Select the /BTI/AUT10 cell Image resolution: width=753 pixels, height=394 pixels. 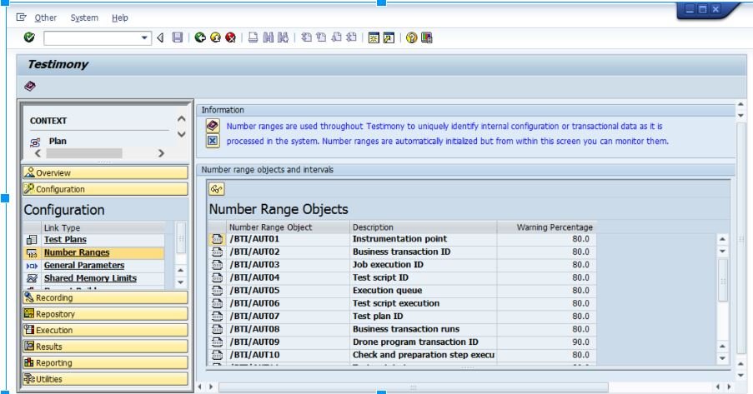289,355
